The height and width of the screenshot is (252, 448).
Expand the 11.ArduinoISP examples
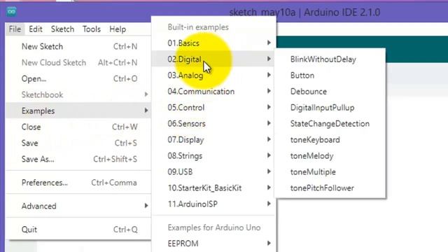pos(213,204)
